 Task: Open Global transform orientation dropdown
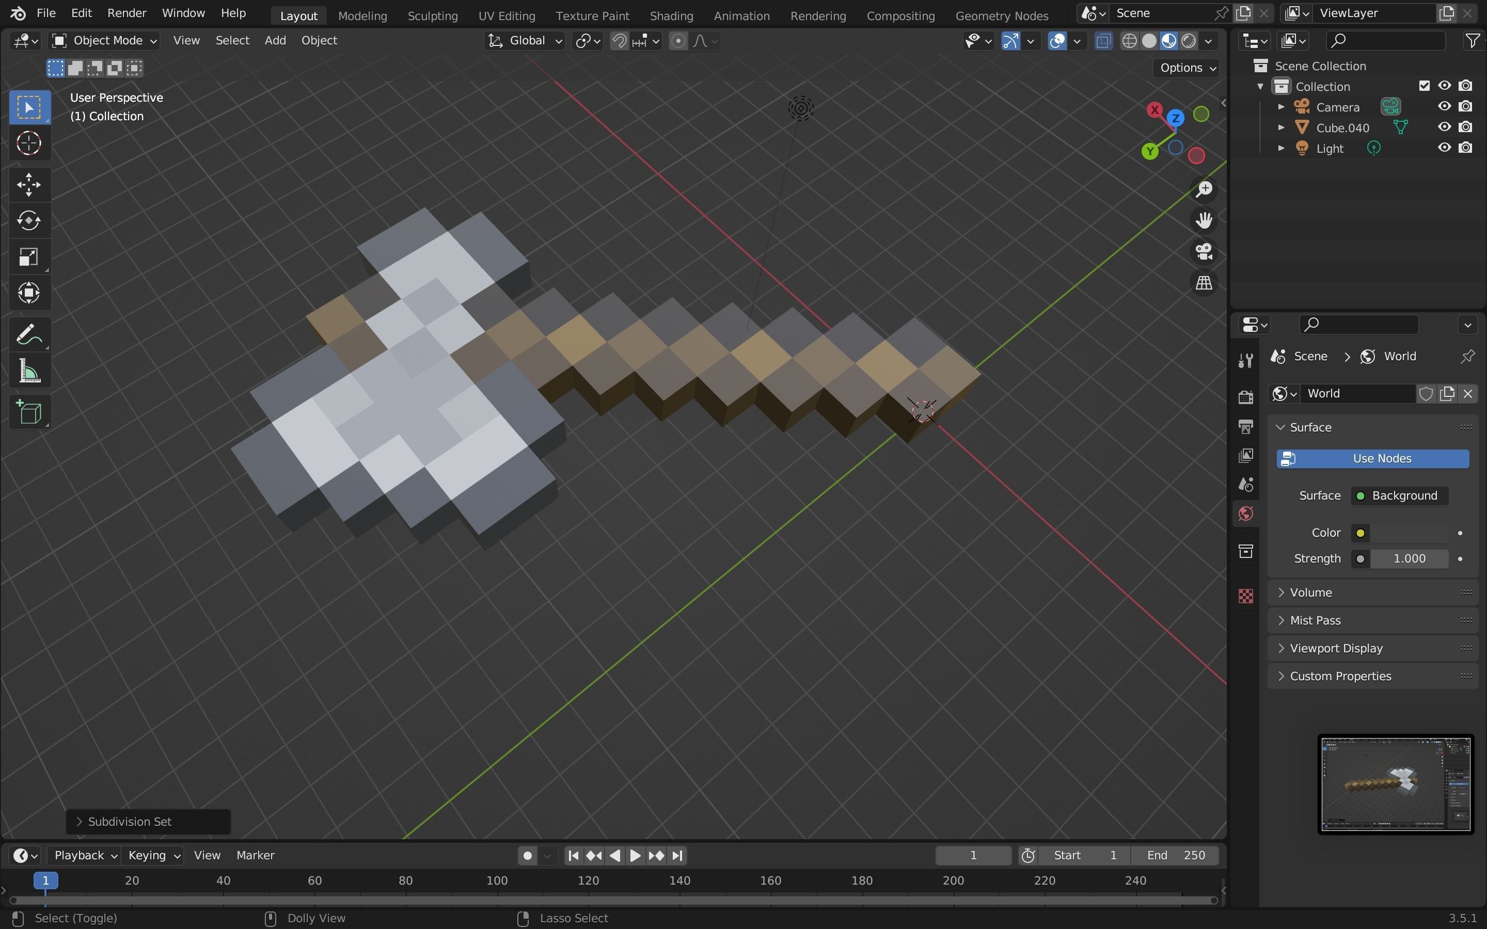[526, 41]
